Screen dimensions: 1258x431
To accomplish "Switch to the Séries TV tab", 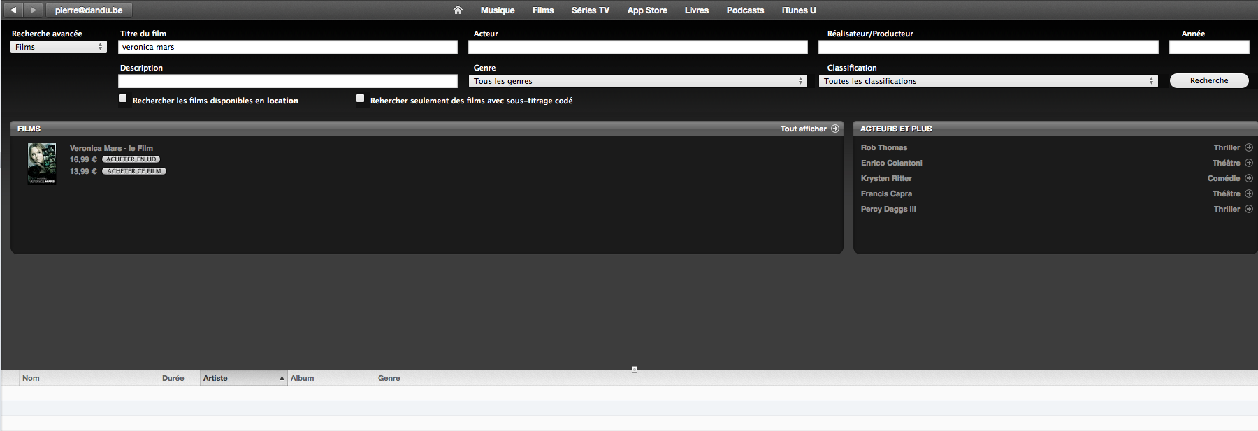I will point(591,10).
